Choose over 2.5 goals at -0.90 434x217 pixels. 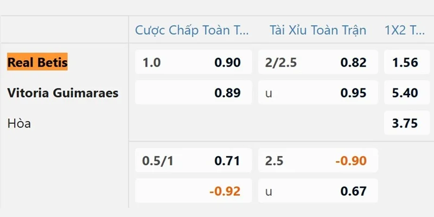point(318,160)
